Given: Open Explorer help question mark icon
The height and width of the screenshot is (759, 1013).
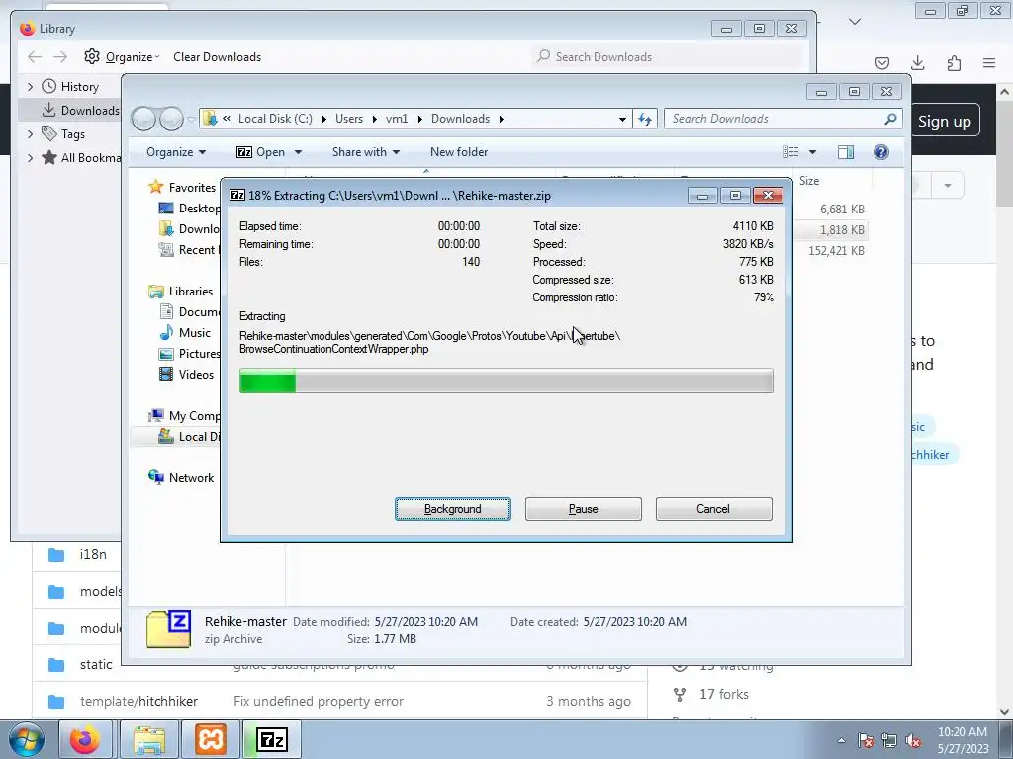Looking at the screenshot, I should point(881,152).
